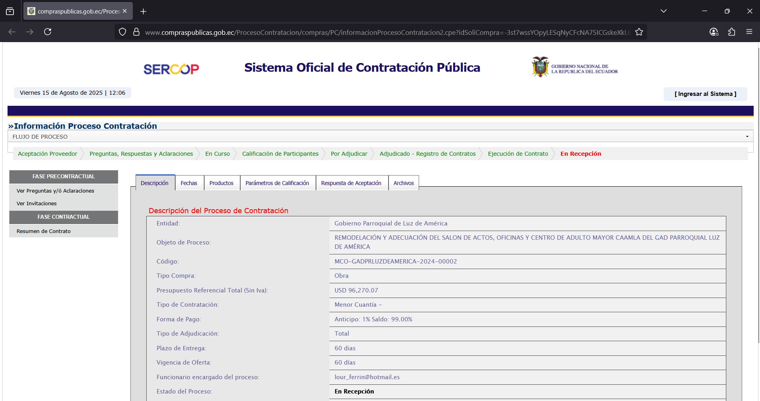Open Ver Preguntas y/ó Aclaraciones link
This screenshot has height=401, width=760.
pos(56,191)
